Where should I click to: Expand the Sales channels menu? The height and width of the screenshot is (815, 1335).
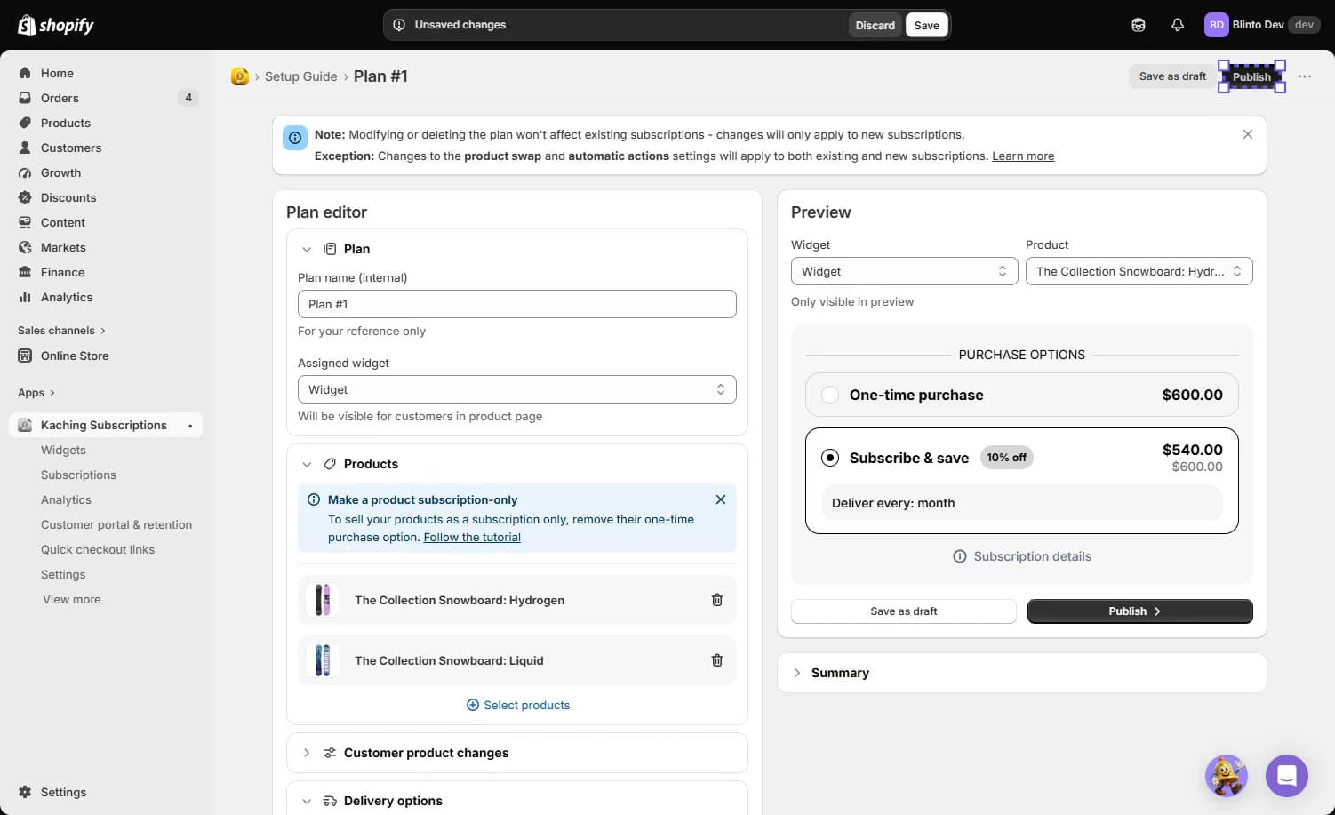coord(62,331)
